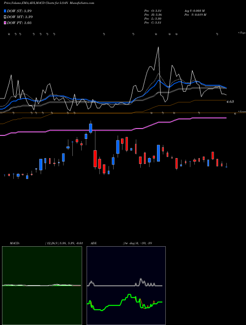Open the dark blue ADX indicator panel

126,286
